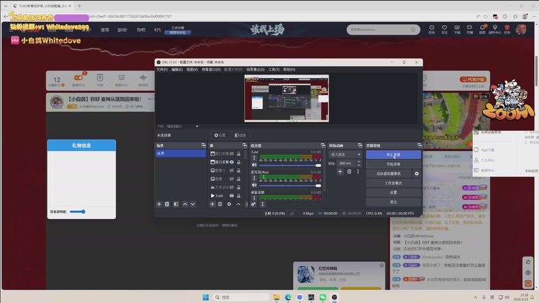
Task: Open the 3.avi audio track options menu
Action: click(254, 158)
